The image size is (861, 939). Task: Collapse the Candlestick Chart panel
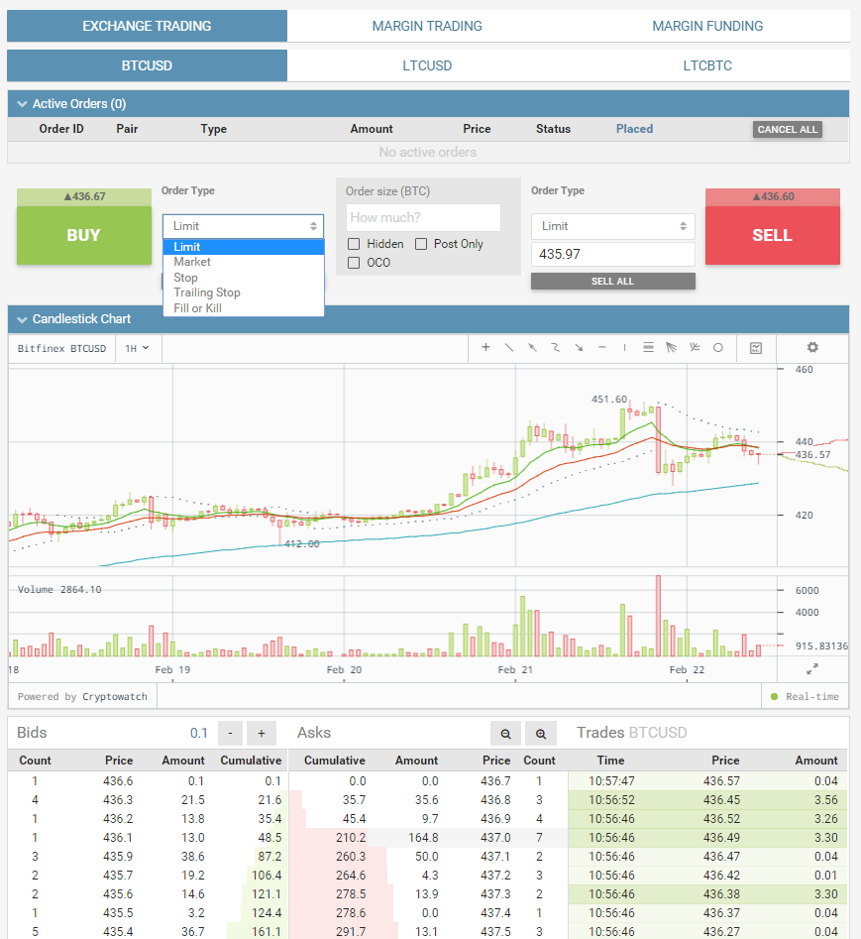pyautogui.click(x=22, y=319)
